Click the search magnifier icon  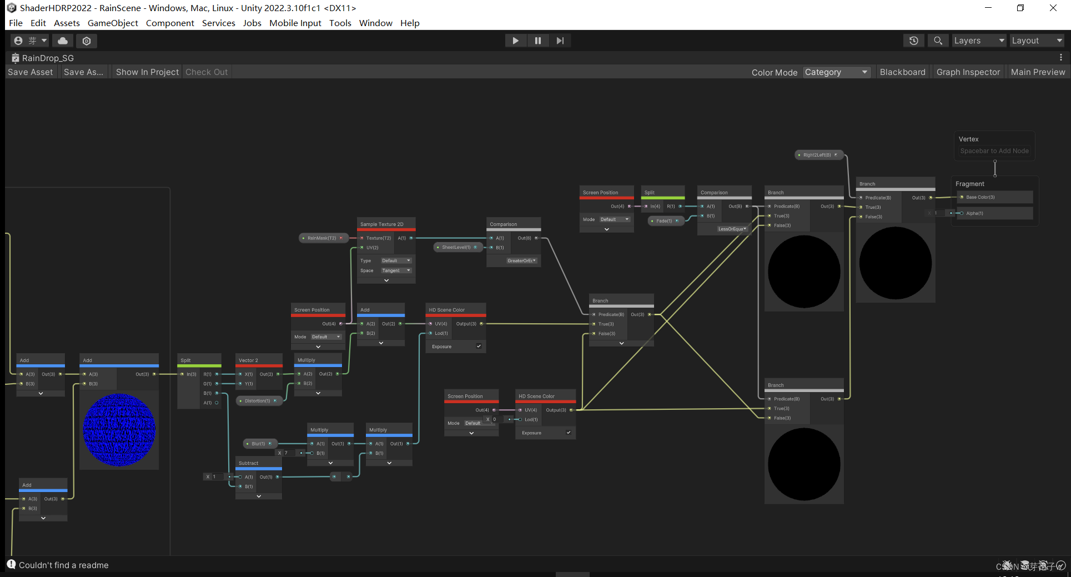pos(938,41)
